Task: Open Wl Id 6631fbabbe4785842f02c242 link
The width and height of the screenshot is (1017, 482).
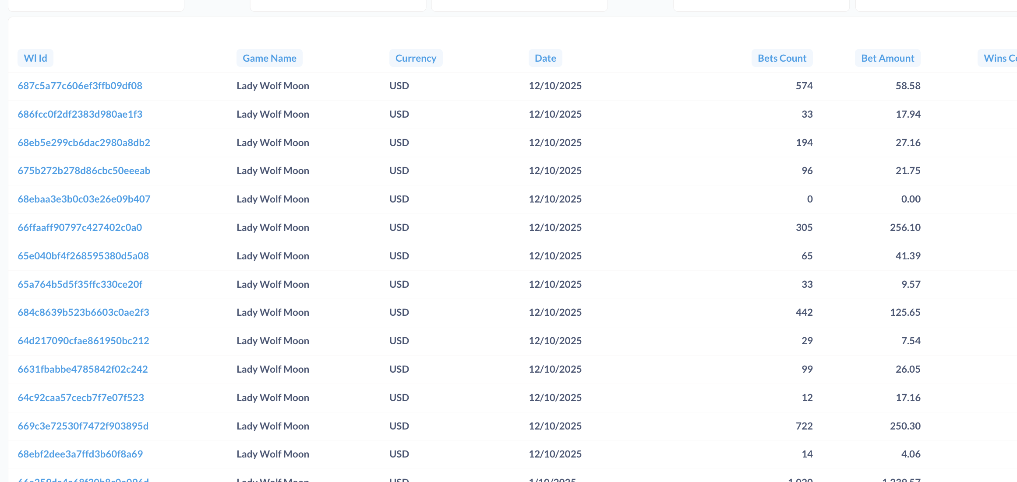Action: pyautogui.click(x=83, y=369)
